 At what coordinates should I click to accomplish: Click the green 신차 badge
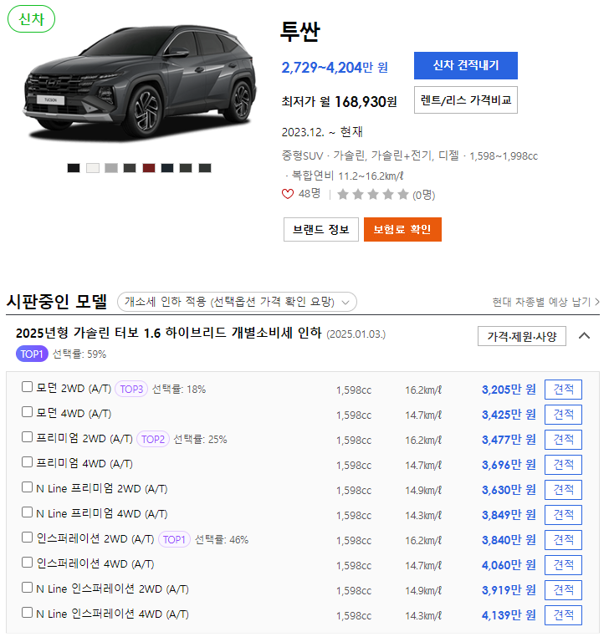[x=31, y=19]
